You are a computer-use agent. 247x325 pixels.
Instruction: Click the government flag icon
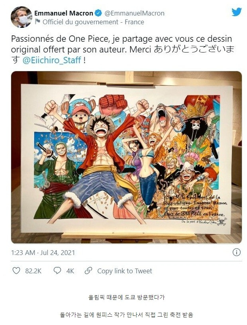tap(38, 22)
